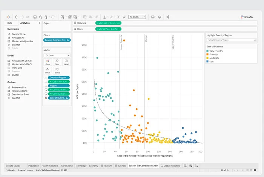Click the Tableau logo icon in toolbar
264x177 pixels.
[x=8, y=17]
